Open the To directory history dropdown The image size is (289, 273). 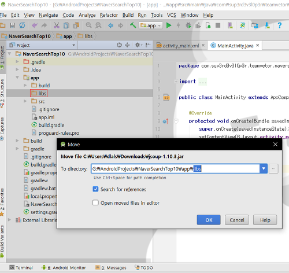(x=264, y=169)
